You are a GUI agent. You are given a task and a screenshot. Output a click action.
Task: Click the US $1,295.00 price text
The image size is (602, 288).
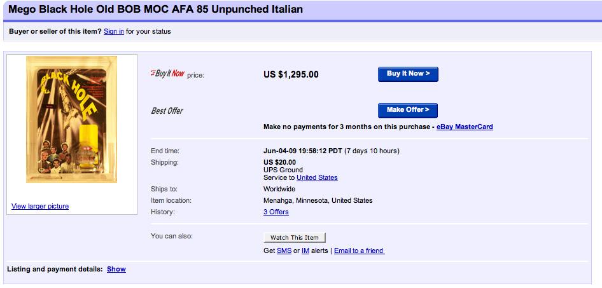pyautogui.click(x=291, y=74)
